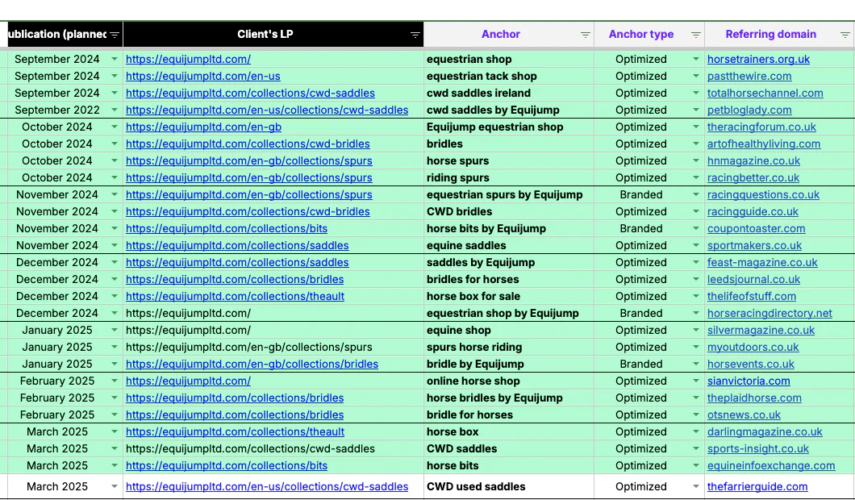Screen dimensions: 855x500
Task: Open date dropdown in horsetrainers.org.uk row
Action: (114, 59)
